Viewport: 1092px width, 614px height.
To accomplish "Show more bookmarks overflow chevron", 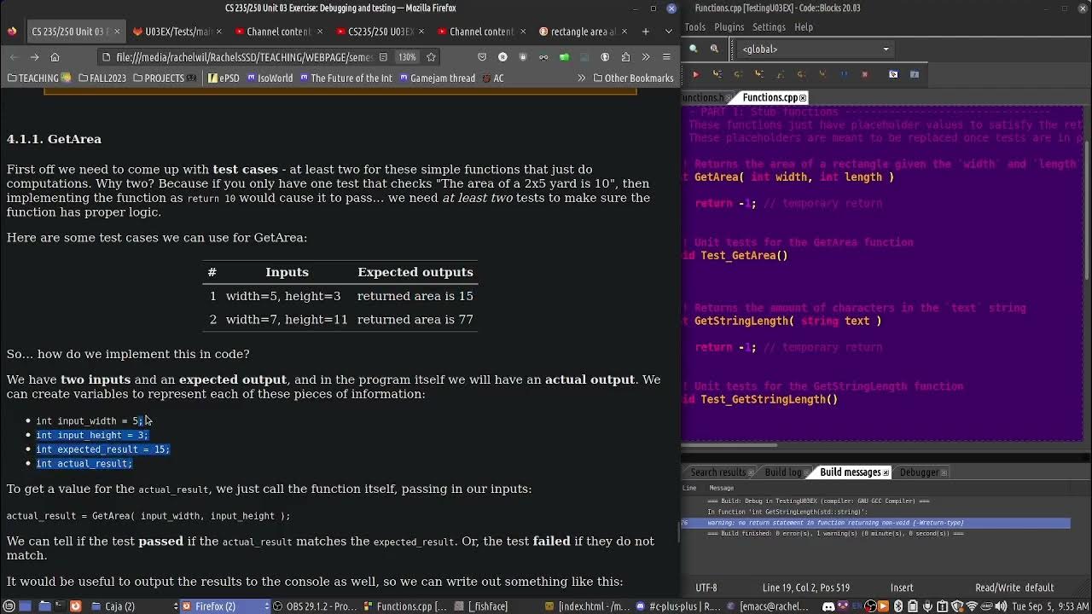I will [x=582, y=78].
